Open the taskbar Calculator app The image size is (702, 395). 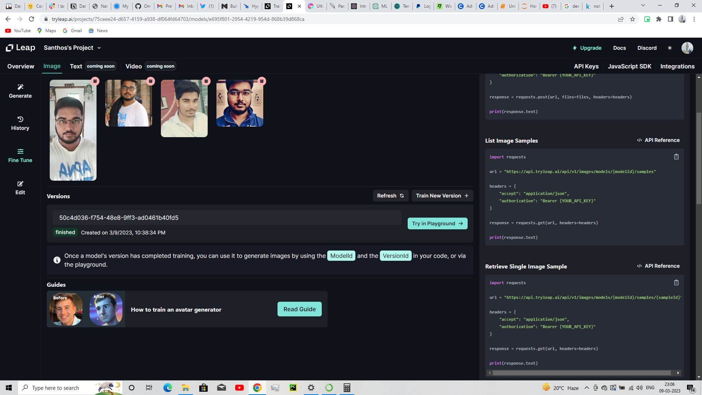pyautogui.click(x=347, y=388)
